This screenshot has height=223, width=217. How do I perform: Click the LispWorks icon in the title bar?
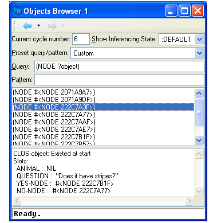pos(17,10)
